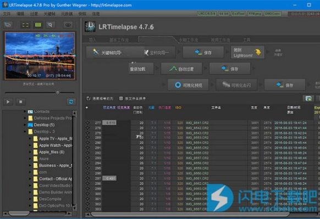Image resolution: width=320 pixels, height=219 pixels.
Task: Expand the Apple_files (8) folder arrow
Action: tap(30, 152)
